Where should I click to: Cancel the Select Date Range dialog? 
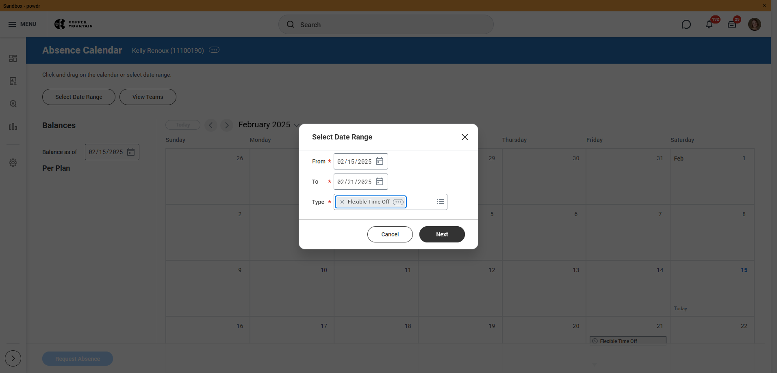pos(390,234)
